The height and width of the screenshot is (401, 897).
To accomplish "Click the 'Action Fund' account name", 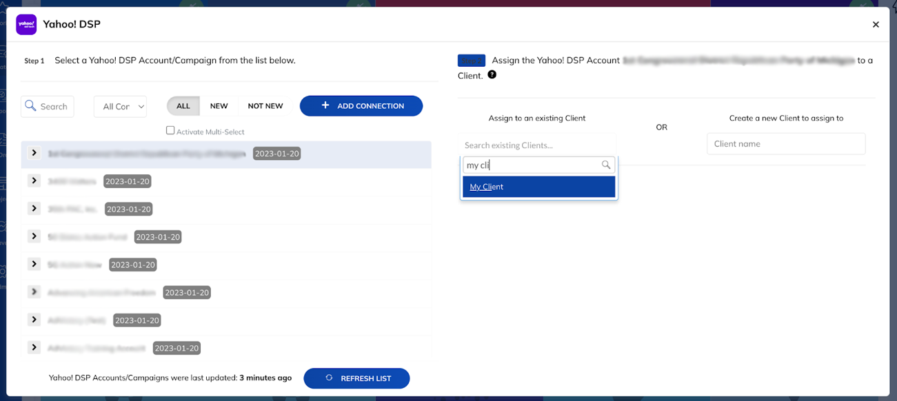I will (x=88, y=237).
